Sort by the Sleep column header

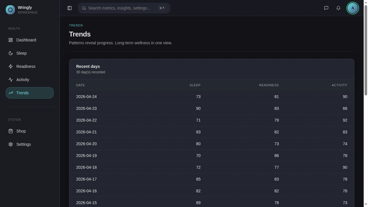click(x=195, y=85)
